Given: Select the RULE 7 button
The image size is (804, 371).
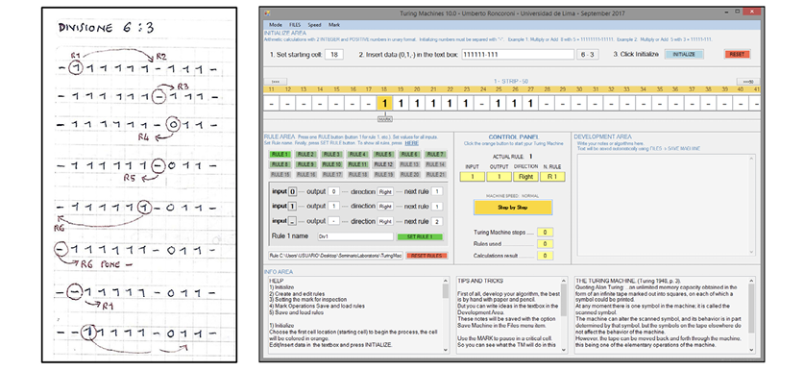Looking at the screenshot, I should tap(435, 155).
